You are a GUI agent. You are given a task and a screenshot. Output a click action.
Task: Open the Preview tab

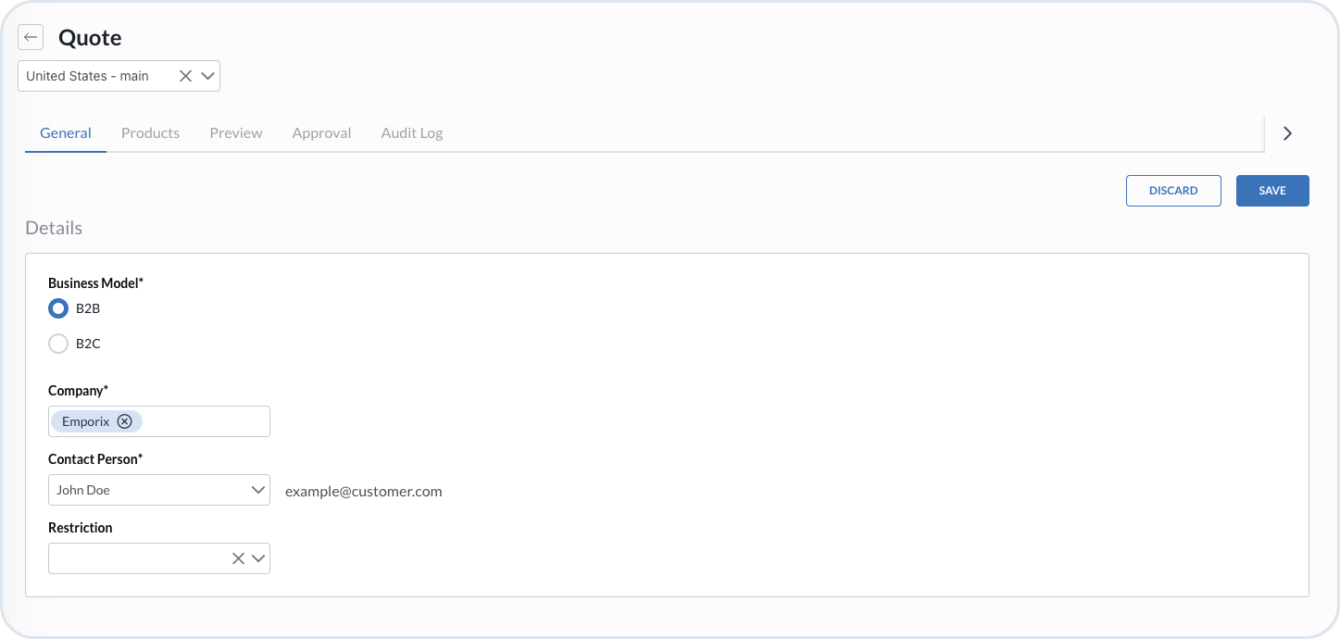tap(236, 133)
